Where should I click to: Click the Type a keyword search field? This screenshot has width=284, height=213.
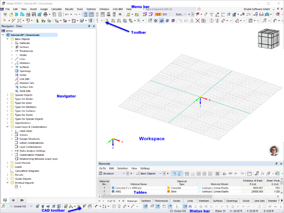[170, 9]
